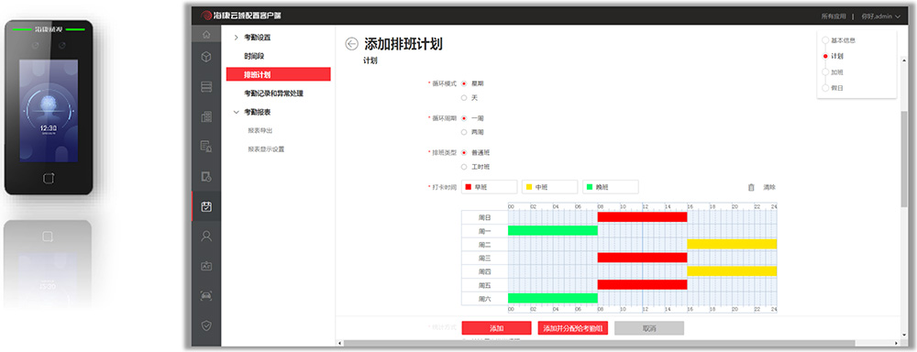Image resolution: width=917 pixels, height=352 pixels.
Task: Select the 两周 cycle period option
Action: pos(464,132)
